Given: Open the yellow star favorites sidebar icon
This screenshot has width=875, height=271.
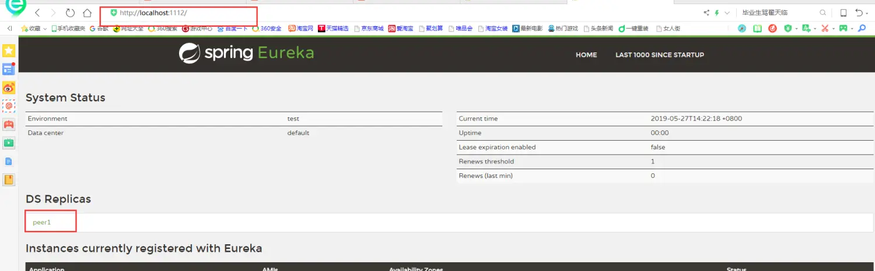Looking at the screenshot, I should click(9, 51).
